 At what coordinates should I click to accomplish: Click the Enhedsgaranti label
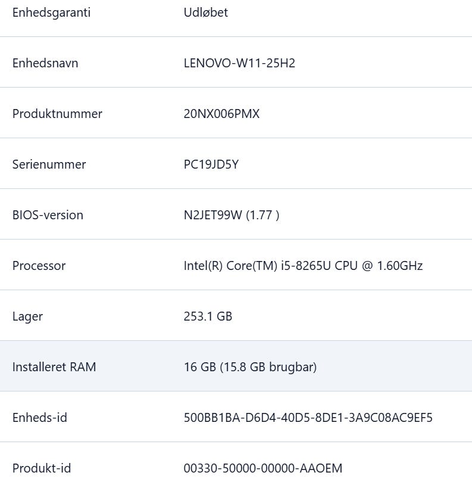pos(51,13)
